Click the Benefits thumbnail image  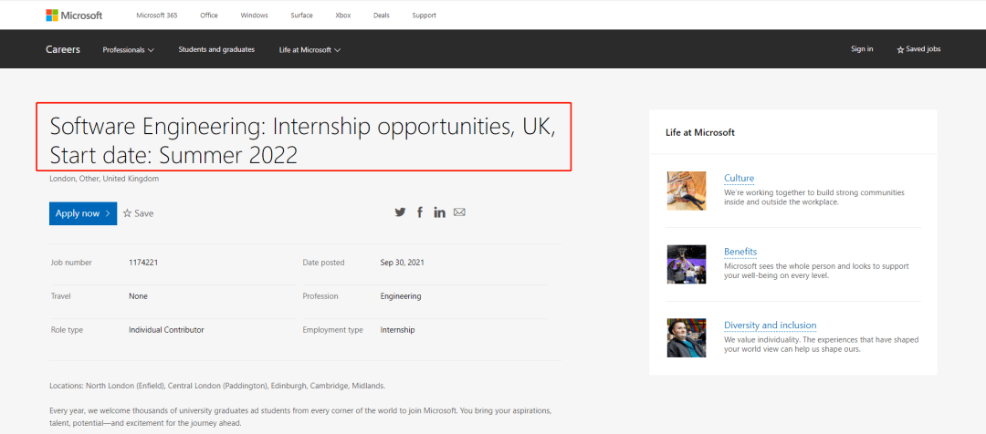(687, 264)
